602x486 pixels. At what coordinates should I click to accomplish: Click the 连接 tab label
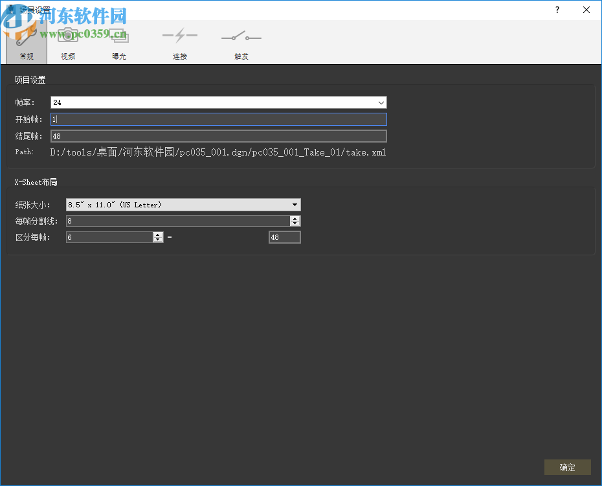click(179, 56)
